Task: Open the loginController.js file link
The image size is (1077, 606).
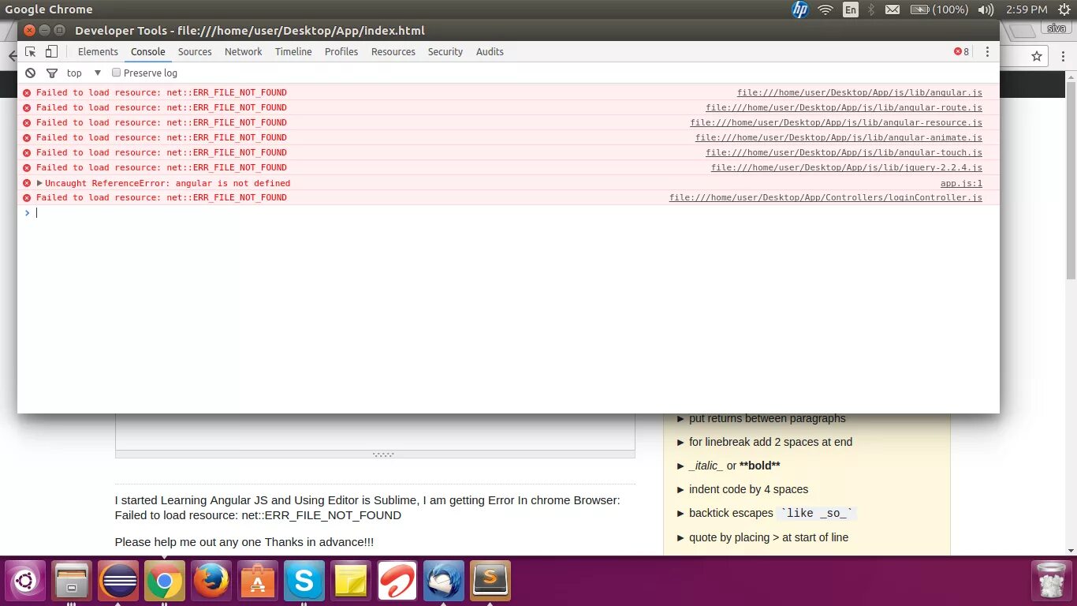Action: [x=825, y=197]
